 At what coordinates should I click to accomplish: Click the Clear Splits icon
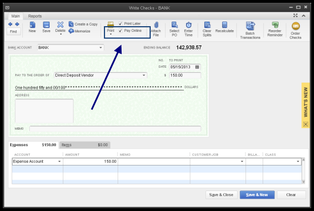tap(207, 25)
